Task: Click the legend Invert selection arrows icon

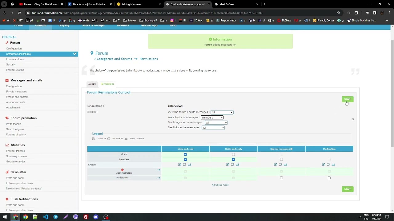Action: tap(126, 139)
